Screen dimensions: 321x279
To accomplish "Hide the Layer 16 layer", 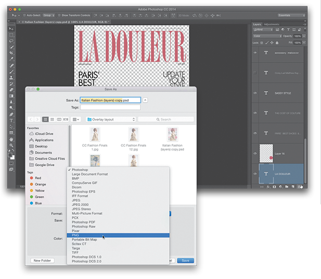I will tap(255, 153).
